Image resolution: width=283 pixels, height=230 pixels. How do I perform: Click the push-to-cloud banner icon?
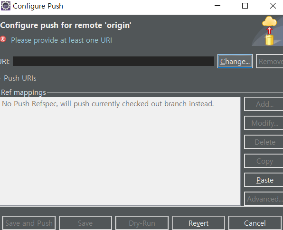tap(269, 31)
